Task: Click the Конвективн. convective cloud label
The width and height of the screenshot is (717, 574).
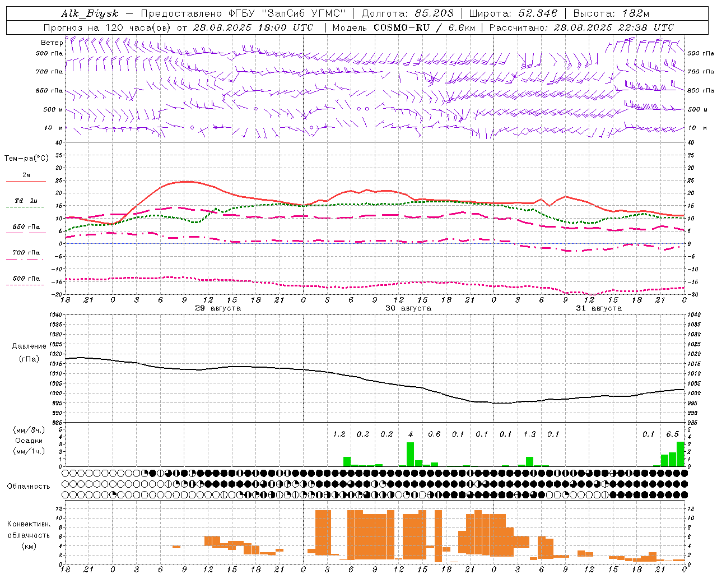Action: (29, 524)
